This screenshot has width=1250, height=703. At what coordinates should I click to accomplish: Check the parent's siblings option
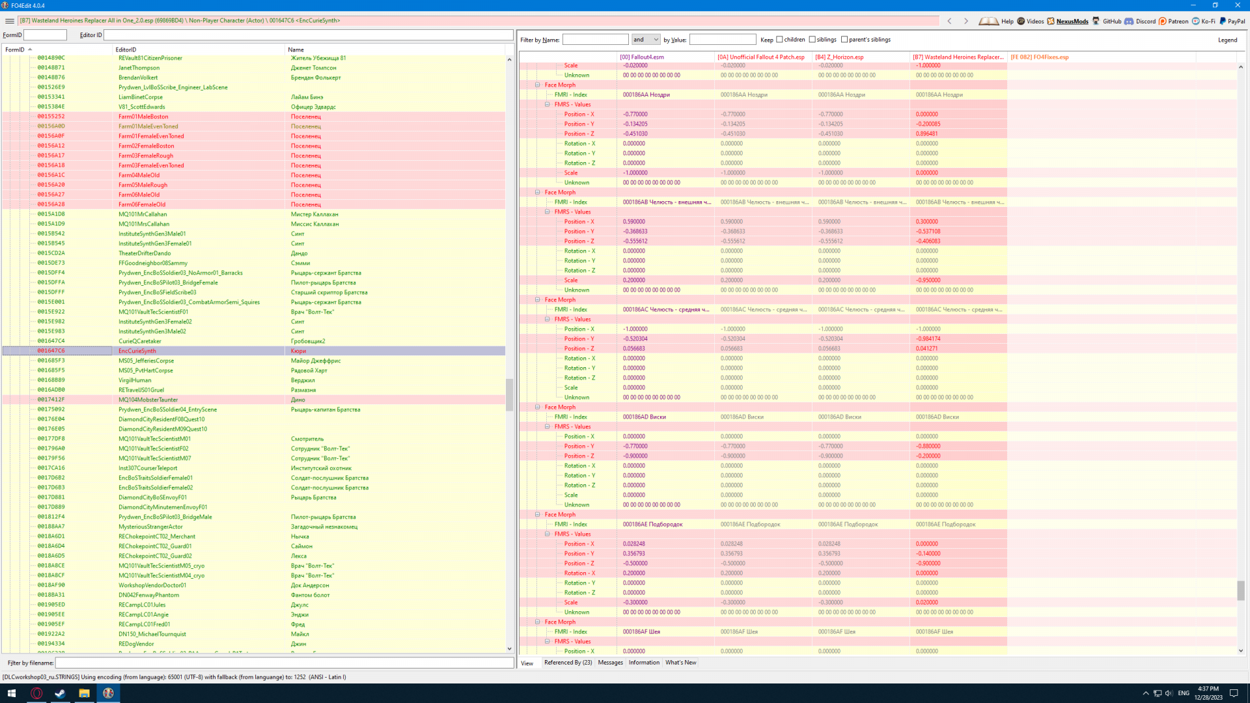(x=844, y=40)
